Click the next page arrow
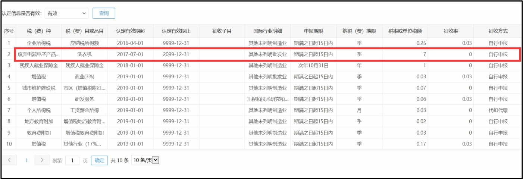Image resolution: width=523 pixels, height=179 pixels. pos(42,160)
